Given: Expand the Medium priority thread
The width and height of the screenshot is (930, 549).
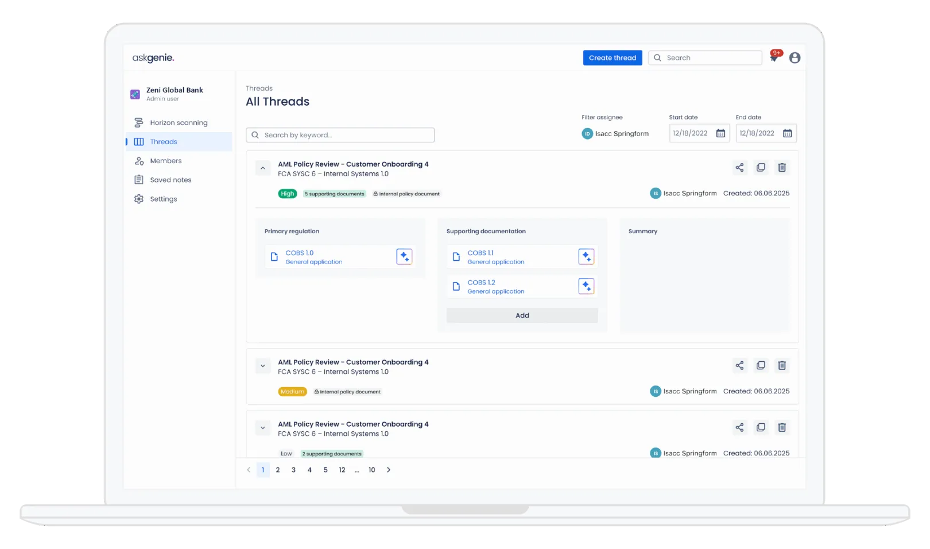Looking at the screenshot, I should [x=262, y=366].
